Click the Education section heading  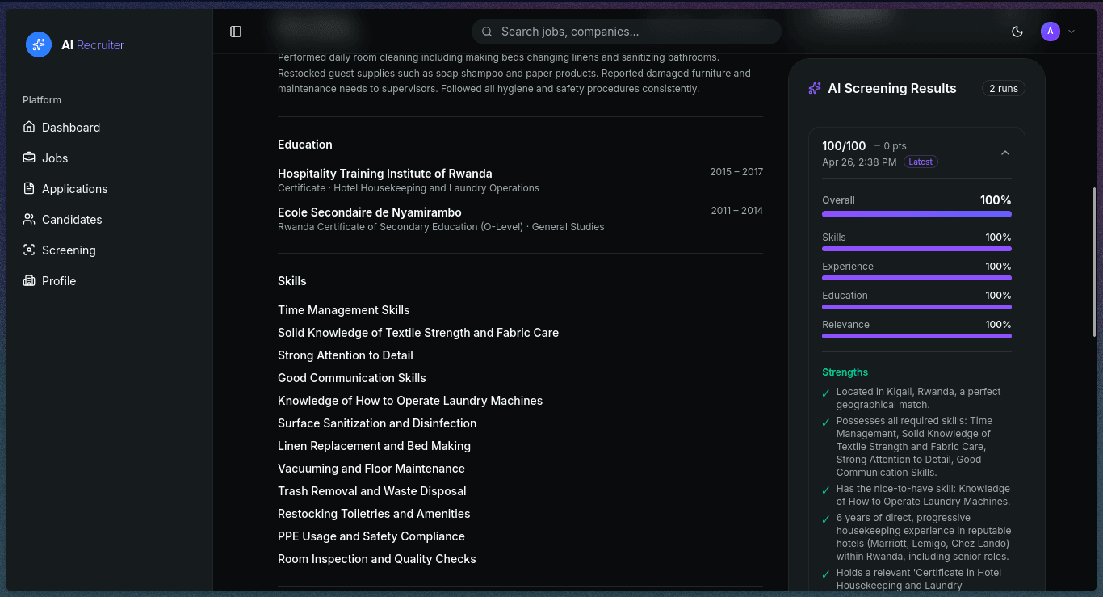pos(305,145)
